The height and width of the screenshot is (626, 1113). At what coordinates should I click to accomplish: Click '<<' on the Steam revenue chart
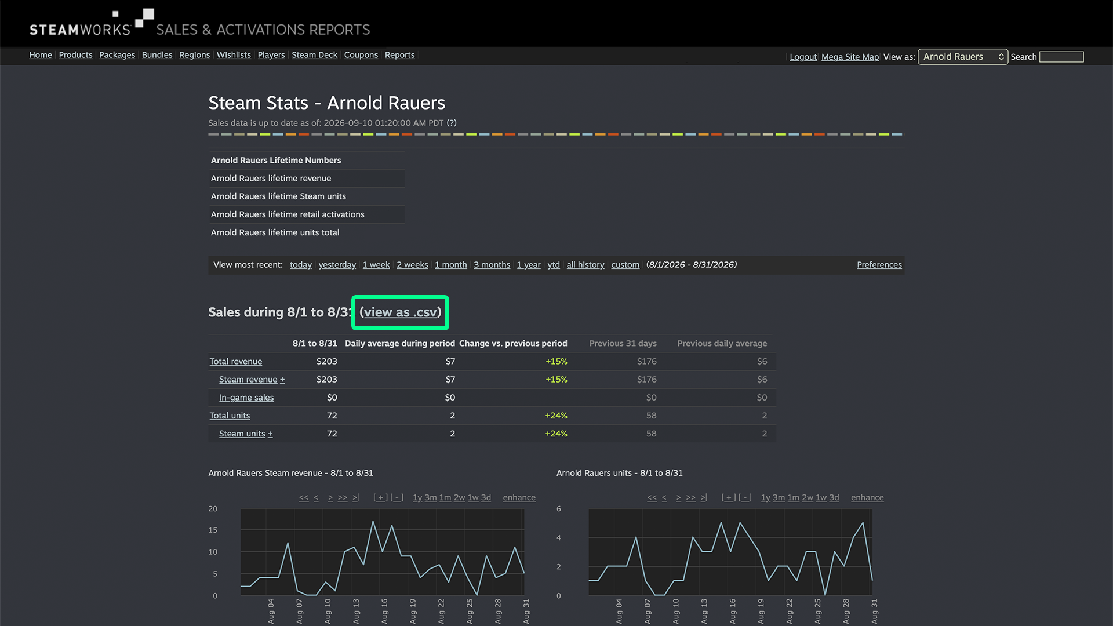click(x=304, y=498)
